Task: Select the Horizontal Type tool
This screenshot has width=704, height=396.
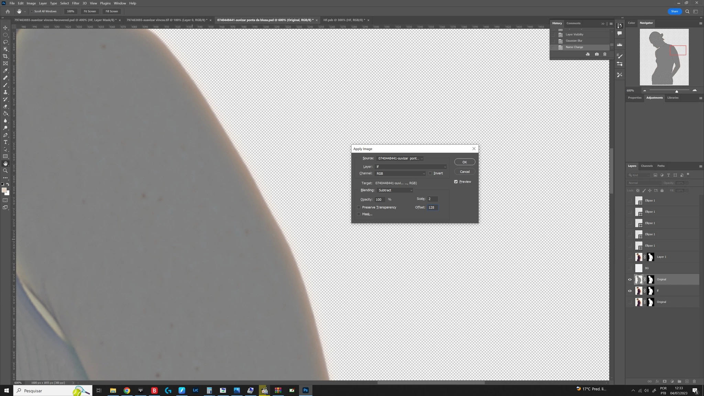Action: tap(5, 142)
